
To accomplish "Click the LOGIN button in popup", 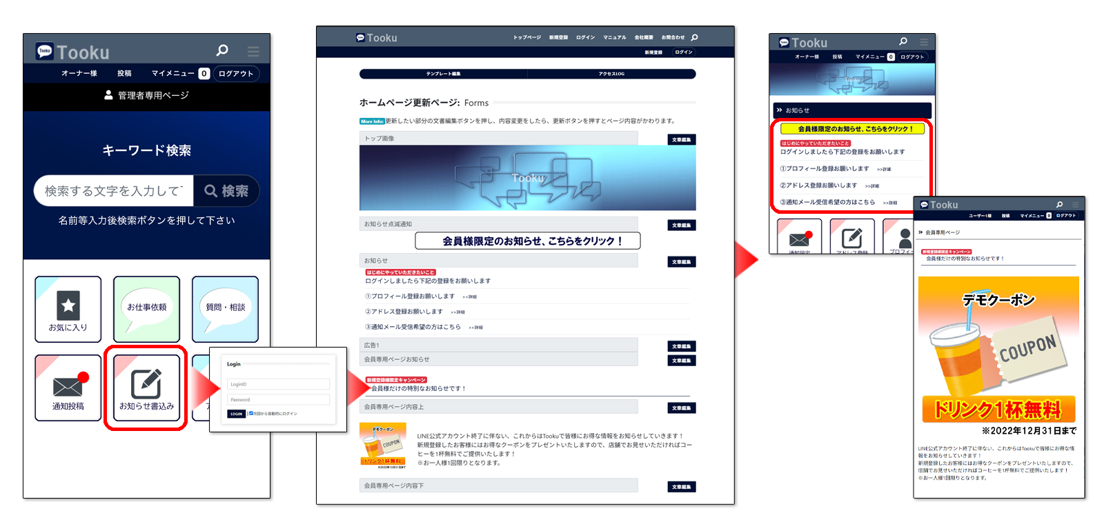I will 237,414.
